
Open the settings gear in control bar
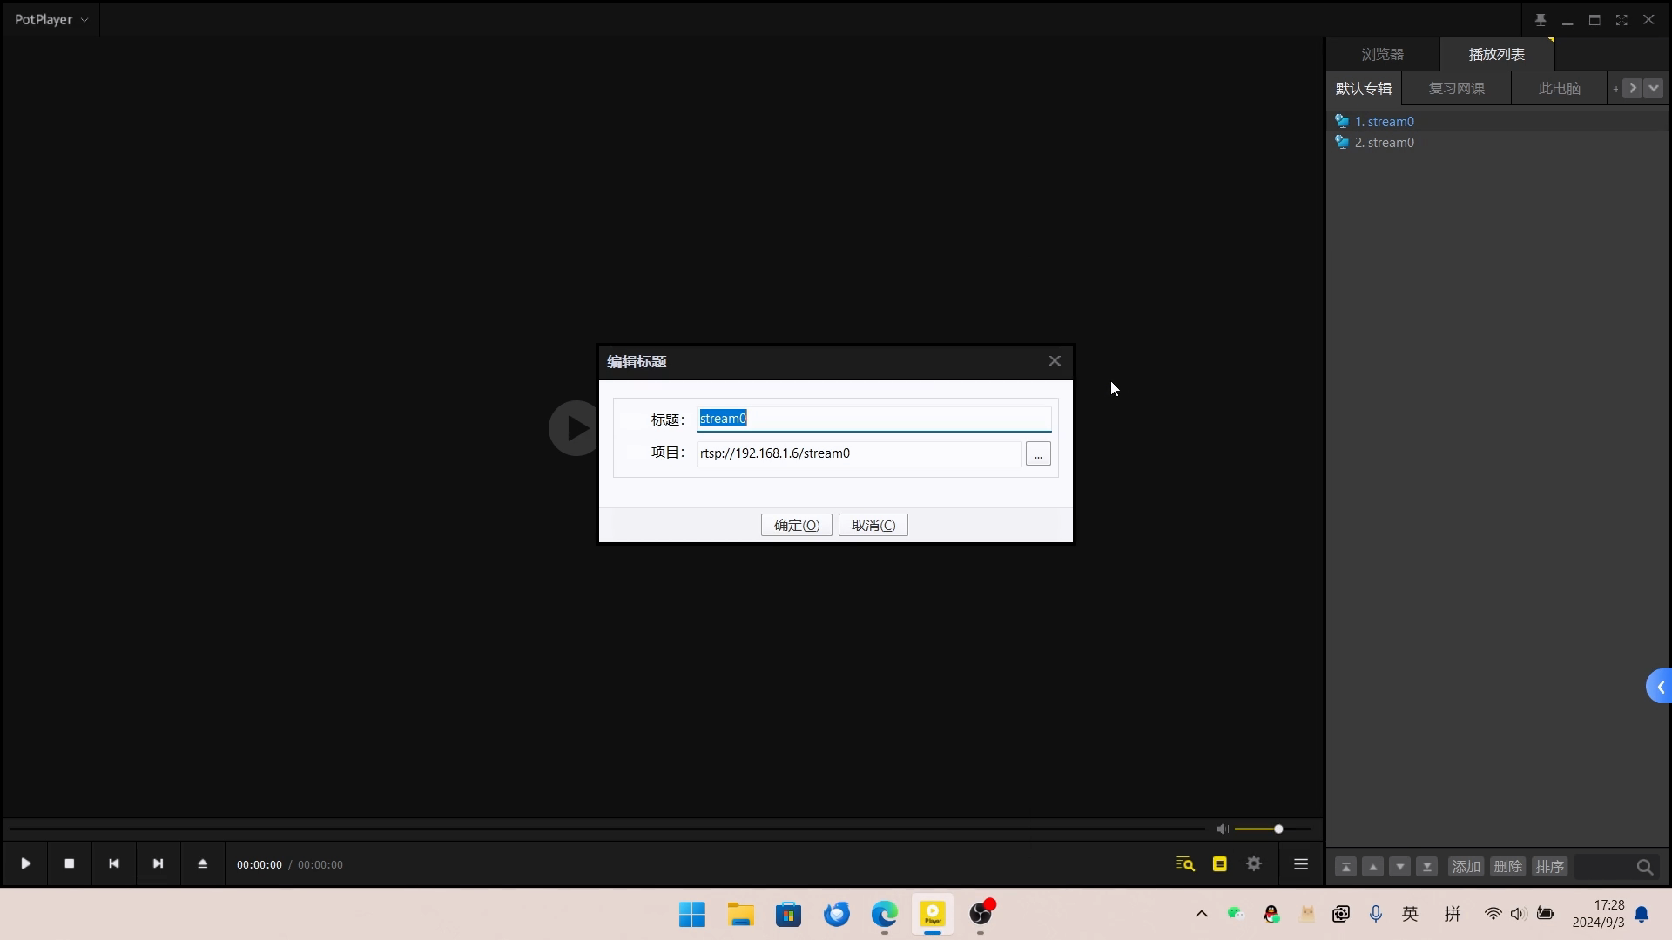click(x=1254, y=864)
